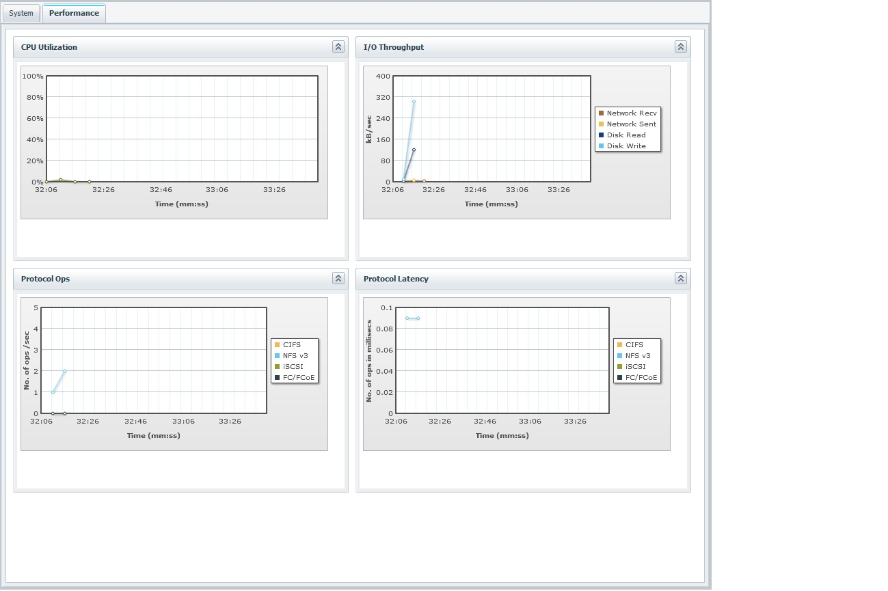Click CIFS in Protocol Ops legend
The height and width of the screenshot is (591, 888).
click(291, 345)
